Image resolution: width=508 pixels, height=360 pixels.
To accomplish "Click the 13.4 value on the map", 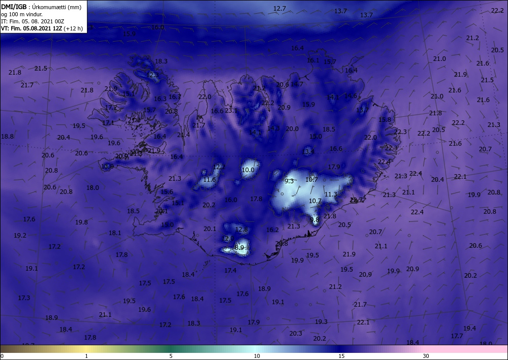I will tap(308, 151).
